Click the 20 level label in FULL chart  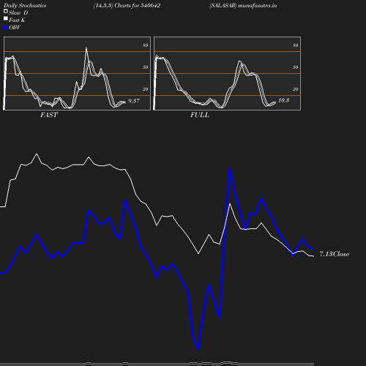point(296,89)
